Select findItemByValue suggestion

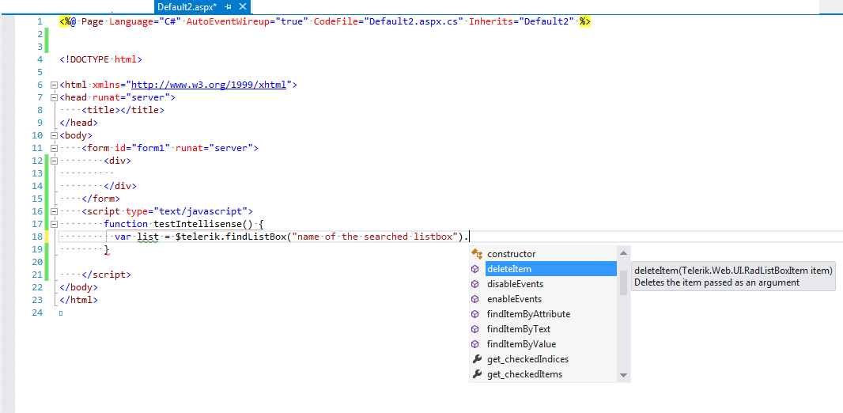click(x=543, y=344)
